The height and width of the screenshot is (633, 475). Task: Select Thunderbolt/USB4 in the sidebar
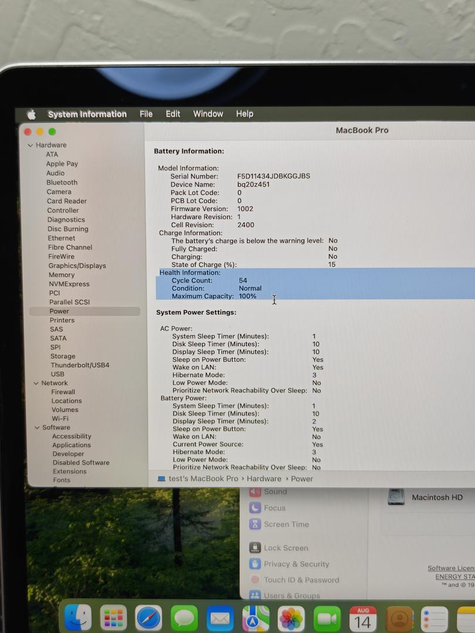click(x=80, y=365)
